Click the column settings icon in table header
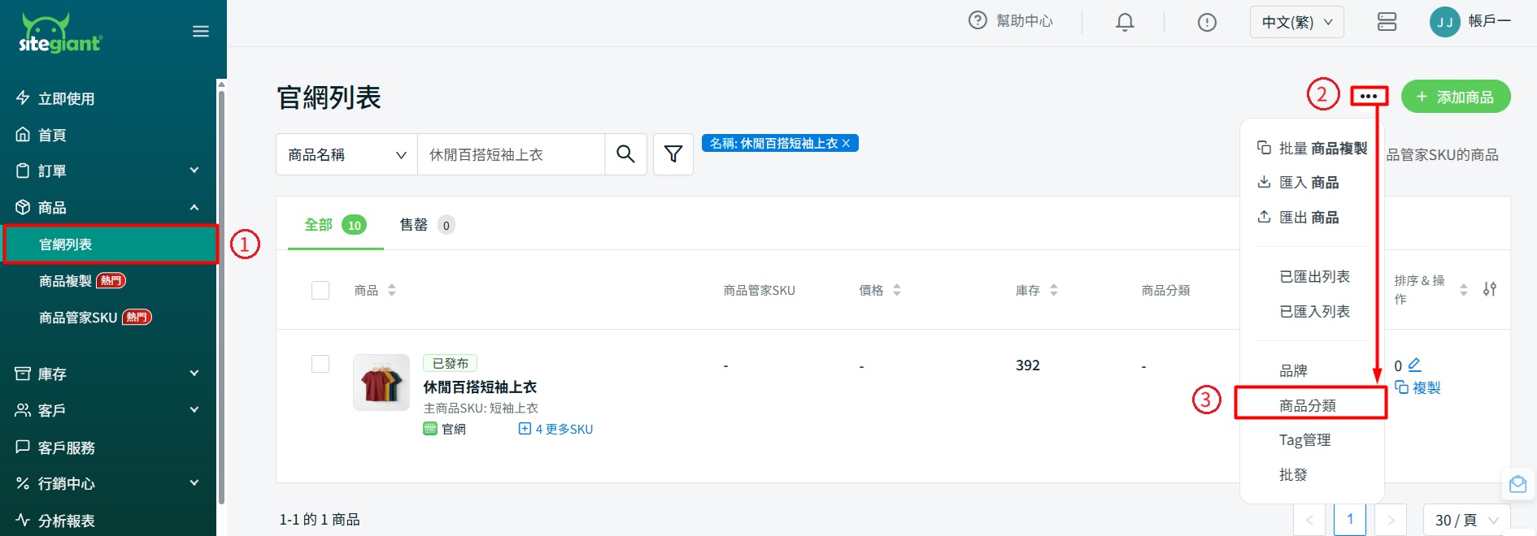1537x536 pixels. 1489,289
